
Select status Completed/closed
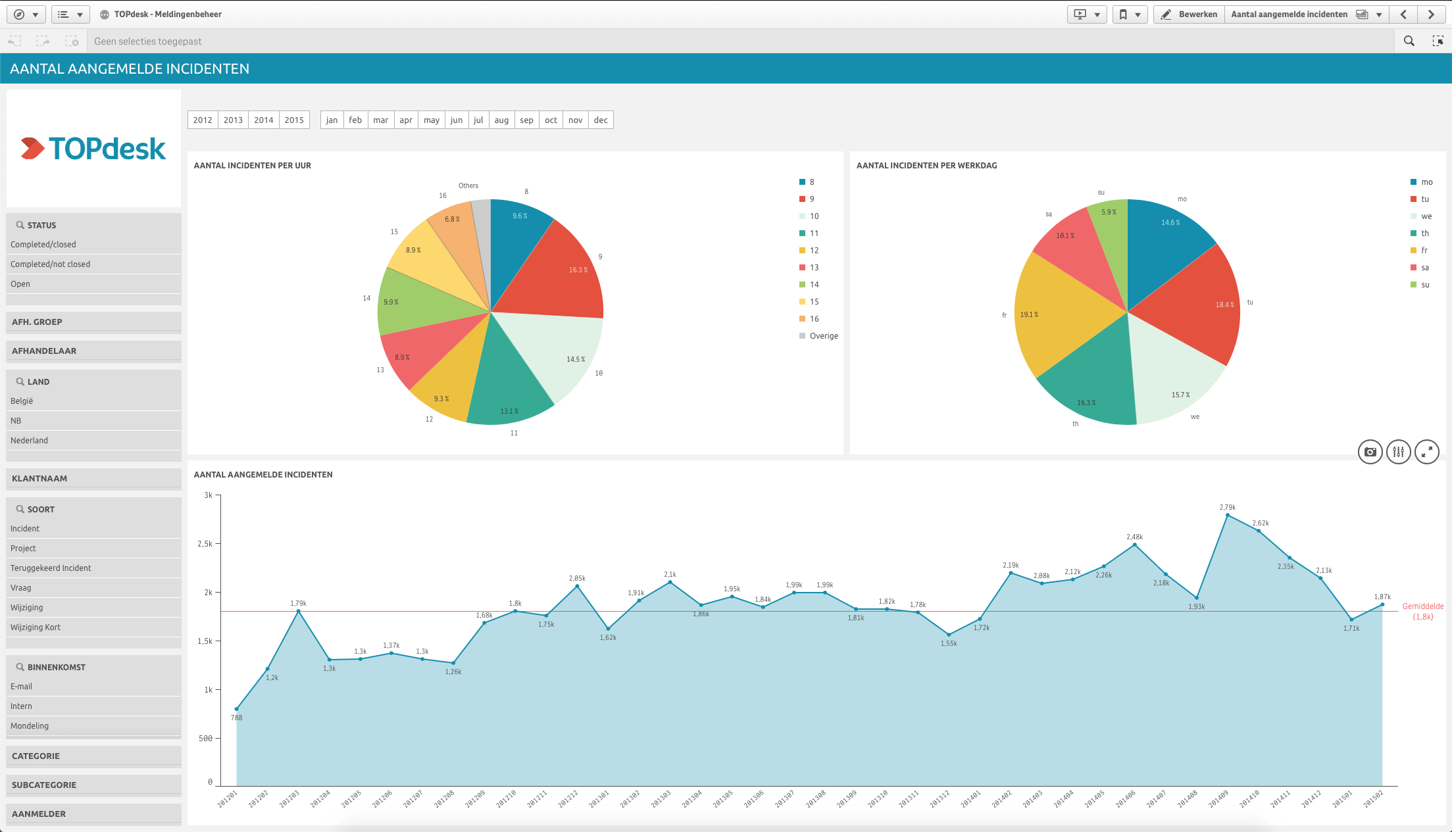[x=93, y=244]
